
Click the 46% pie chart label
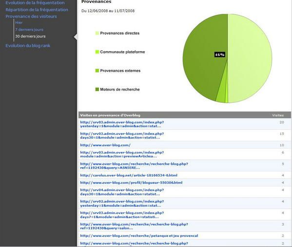click(220, 55)
